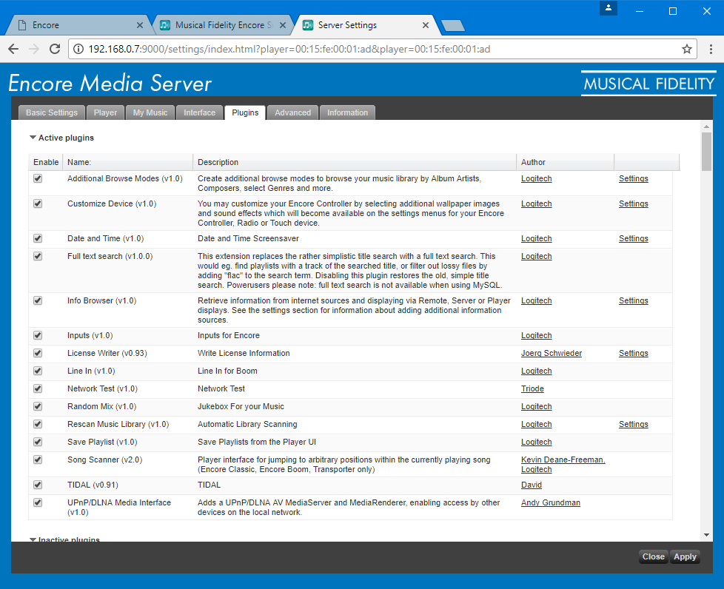Uncheck Rescan Music Library plugin

pyautogui.click(x=38, y=424)
